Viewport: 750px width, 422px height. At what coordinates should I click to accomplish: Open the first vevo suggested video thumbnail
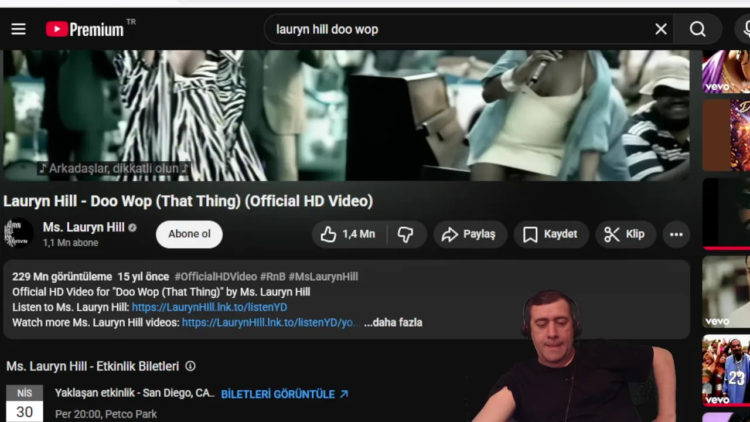(x=726, y=72)
